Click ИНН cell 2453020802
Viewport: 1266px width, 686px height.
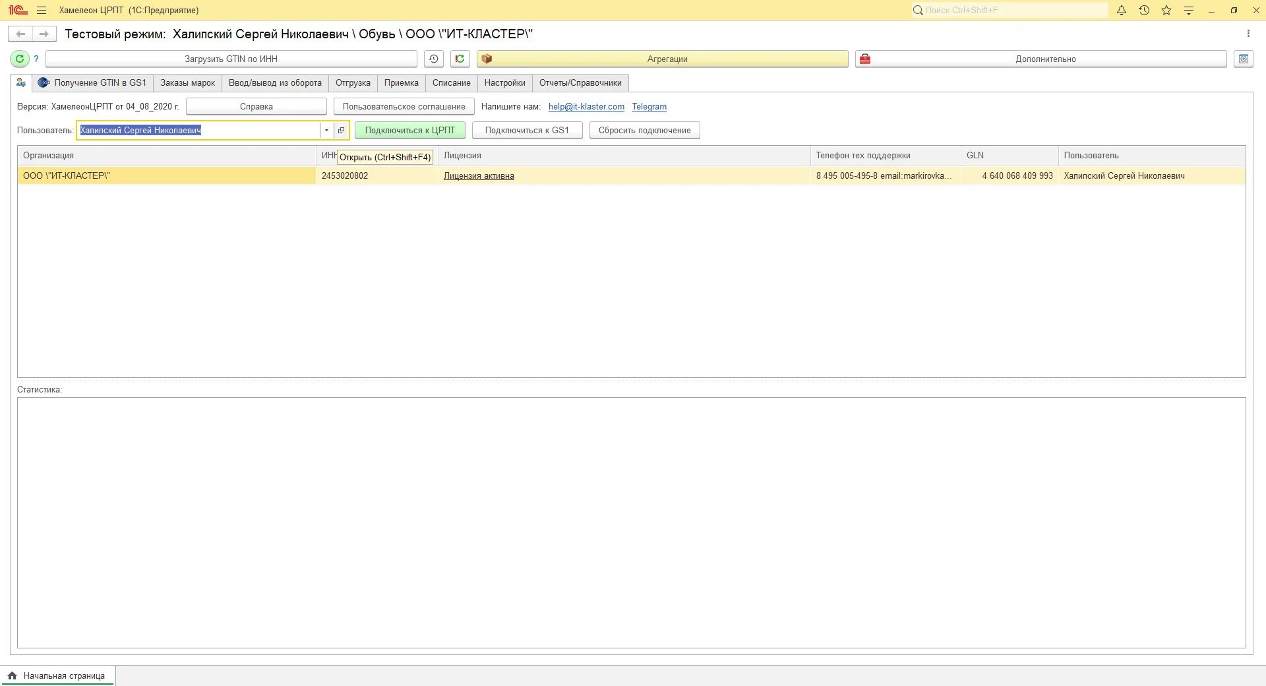377,175
